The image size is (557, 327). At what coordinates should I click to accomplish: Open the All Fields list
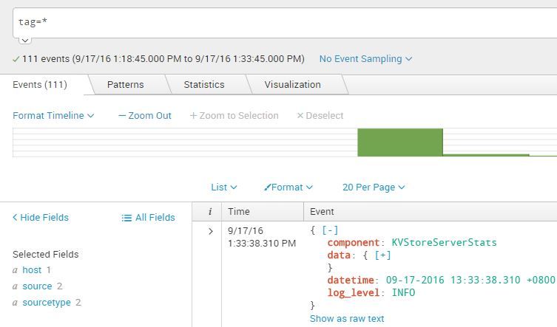pyautogui.click(x=148, y=217)
